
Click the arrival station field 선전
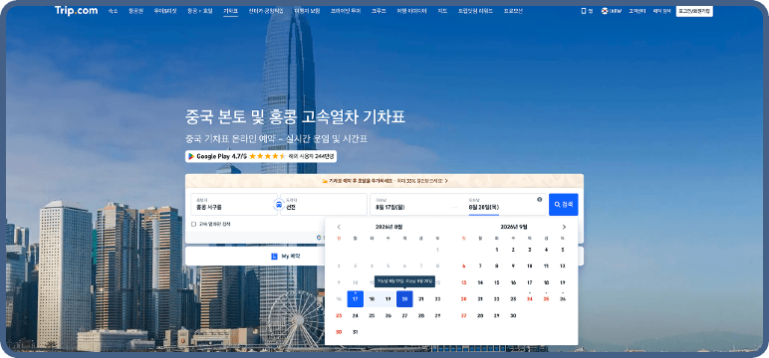[324, 204]
